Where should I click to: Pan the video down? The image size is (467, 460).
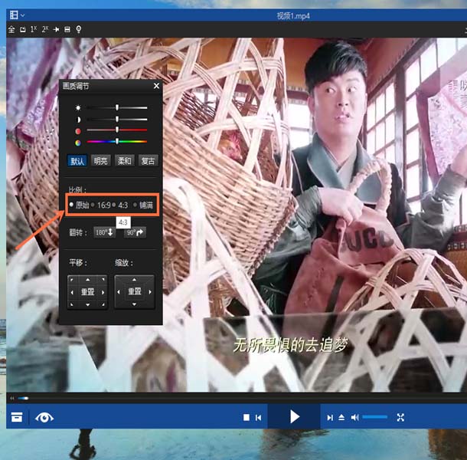[87, 304]
